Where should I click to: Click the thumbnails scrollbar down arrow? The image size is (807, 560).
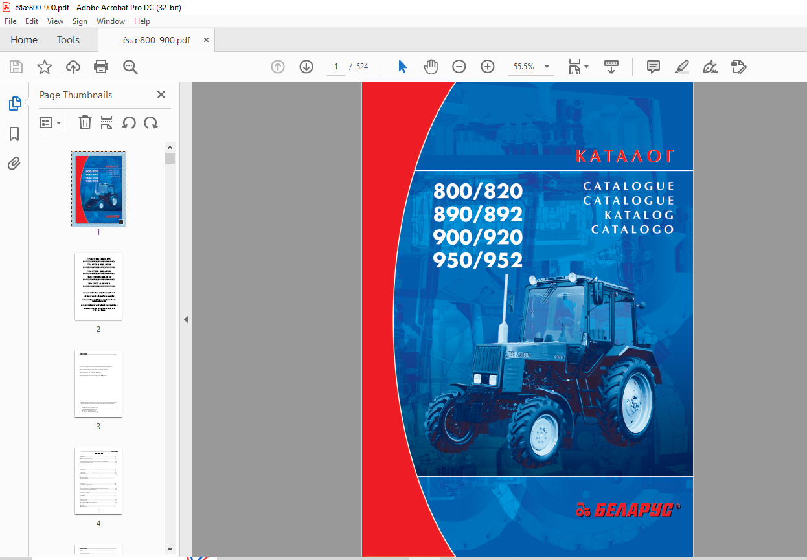pos(170,548)
